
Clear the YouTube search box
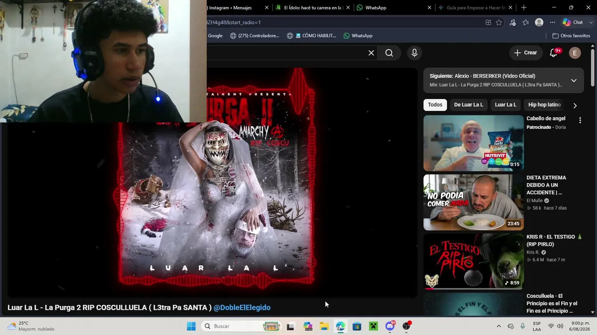tap(371, 53)
